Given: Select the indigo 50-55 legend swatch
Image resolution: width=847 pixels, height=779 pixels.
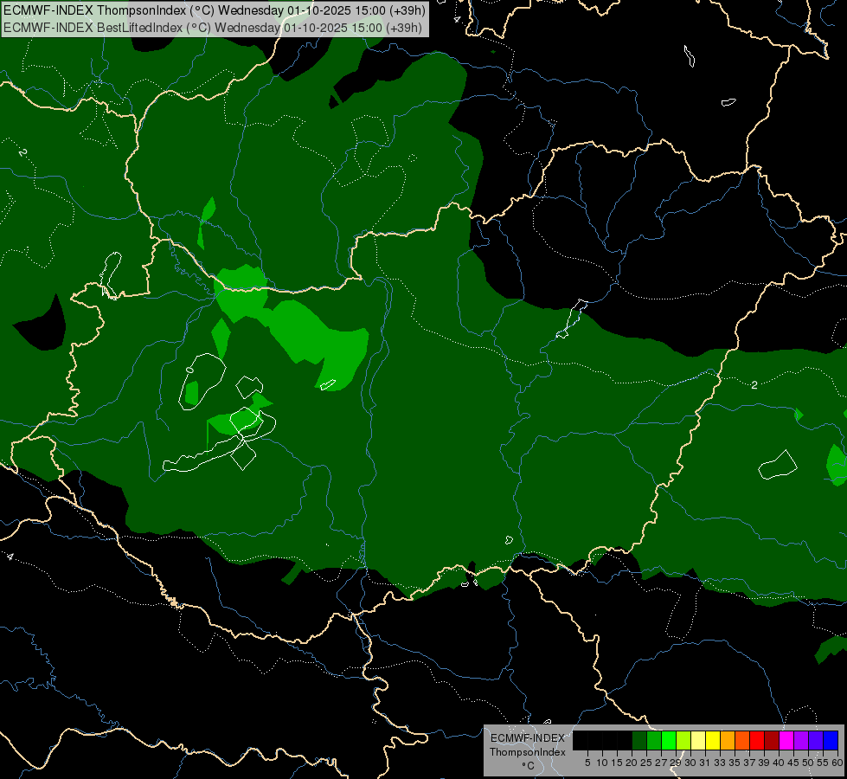Looking at the screenshot, I should click(816, 740).
